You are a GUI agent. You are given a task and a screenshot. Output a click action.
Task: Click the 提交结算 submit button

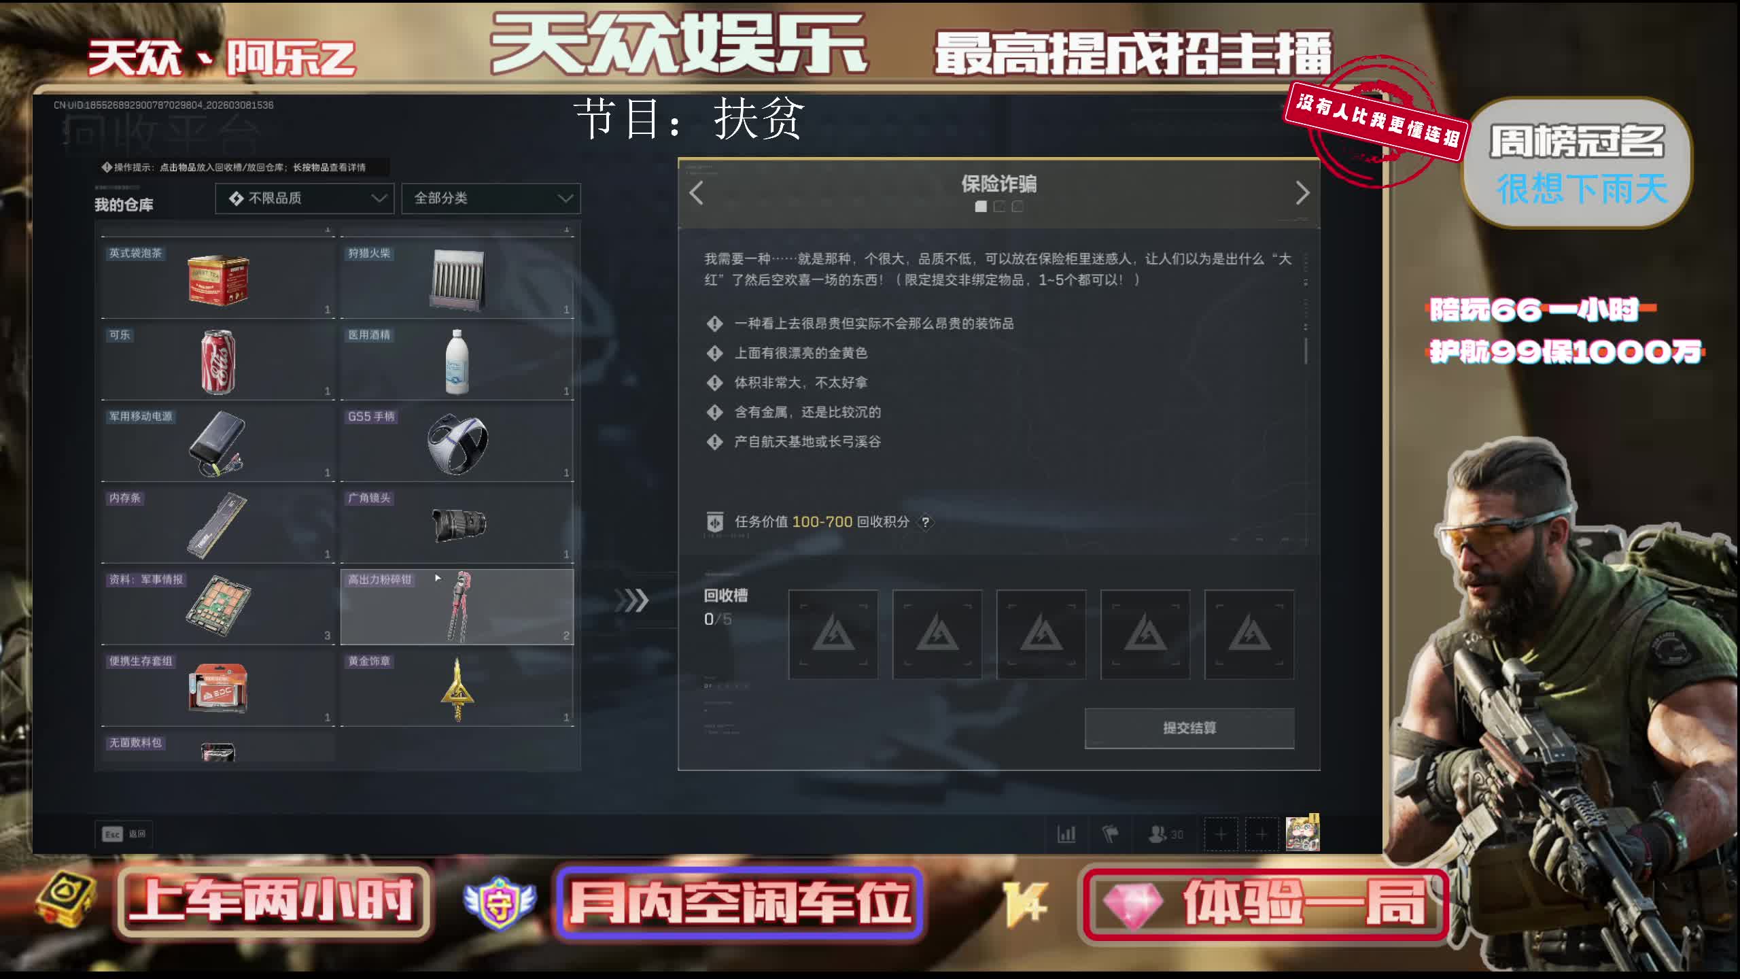1189,728
